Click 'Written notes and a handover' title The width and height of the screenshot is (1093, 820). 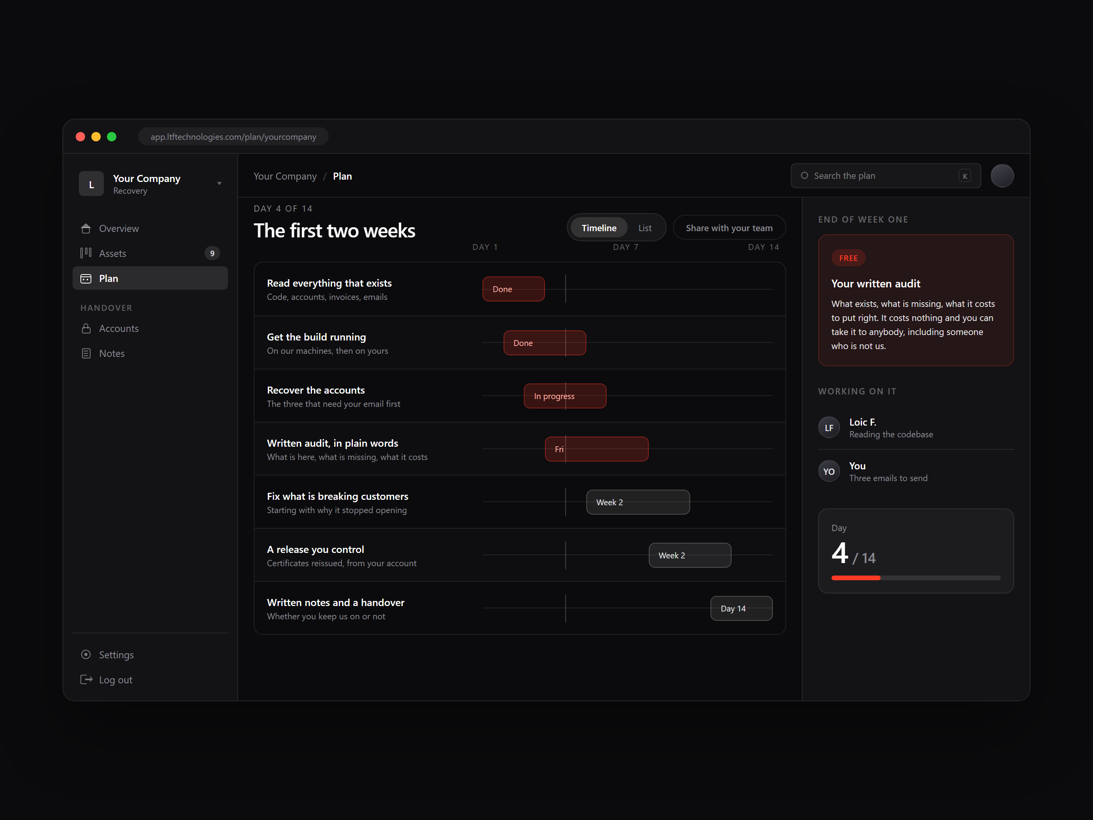(335, 602)
